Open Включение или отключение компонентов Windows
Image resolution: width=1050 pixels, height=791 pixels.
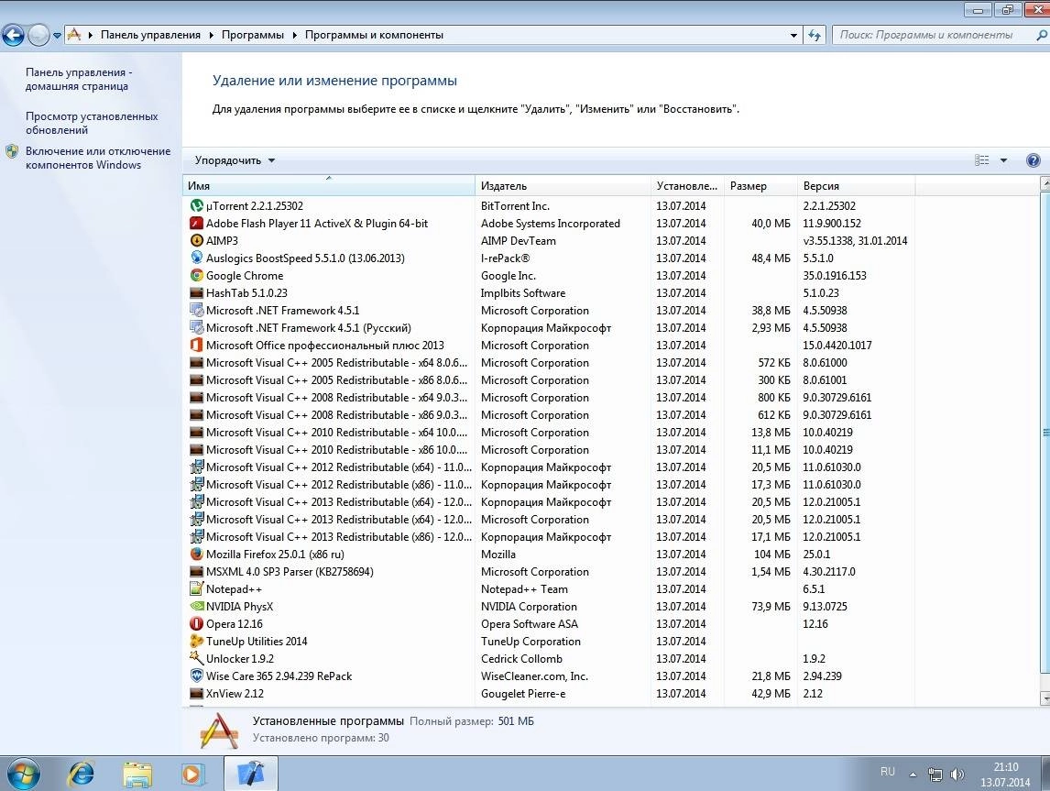98,158
